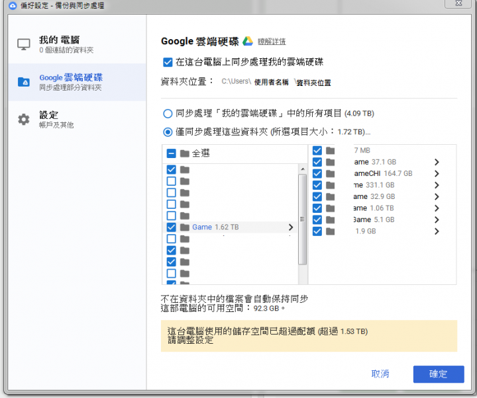
Task: Uncheck the 1.9 GB folder checkbox
Action: (317, 231)
